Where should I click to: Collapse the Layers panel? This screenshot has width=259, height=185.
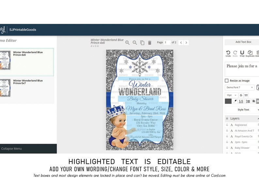point(258,118)
